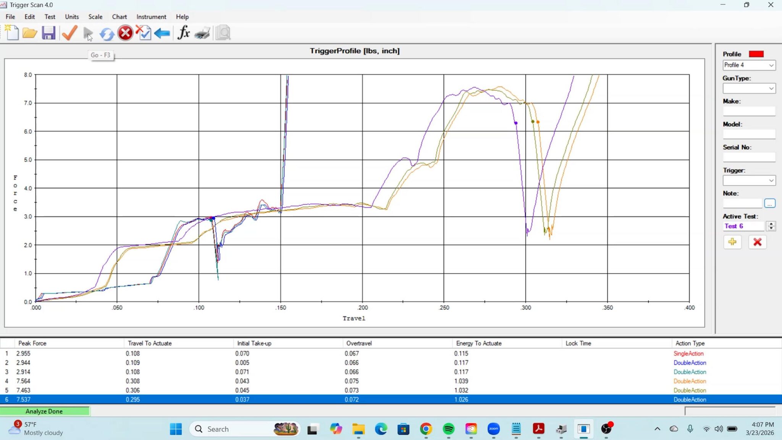Click the Travel To Actuate column header

click(178, 343)
